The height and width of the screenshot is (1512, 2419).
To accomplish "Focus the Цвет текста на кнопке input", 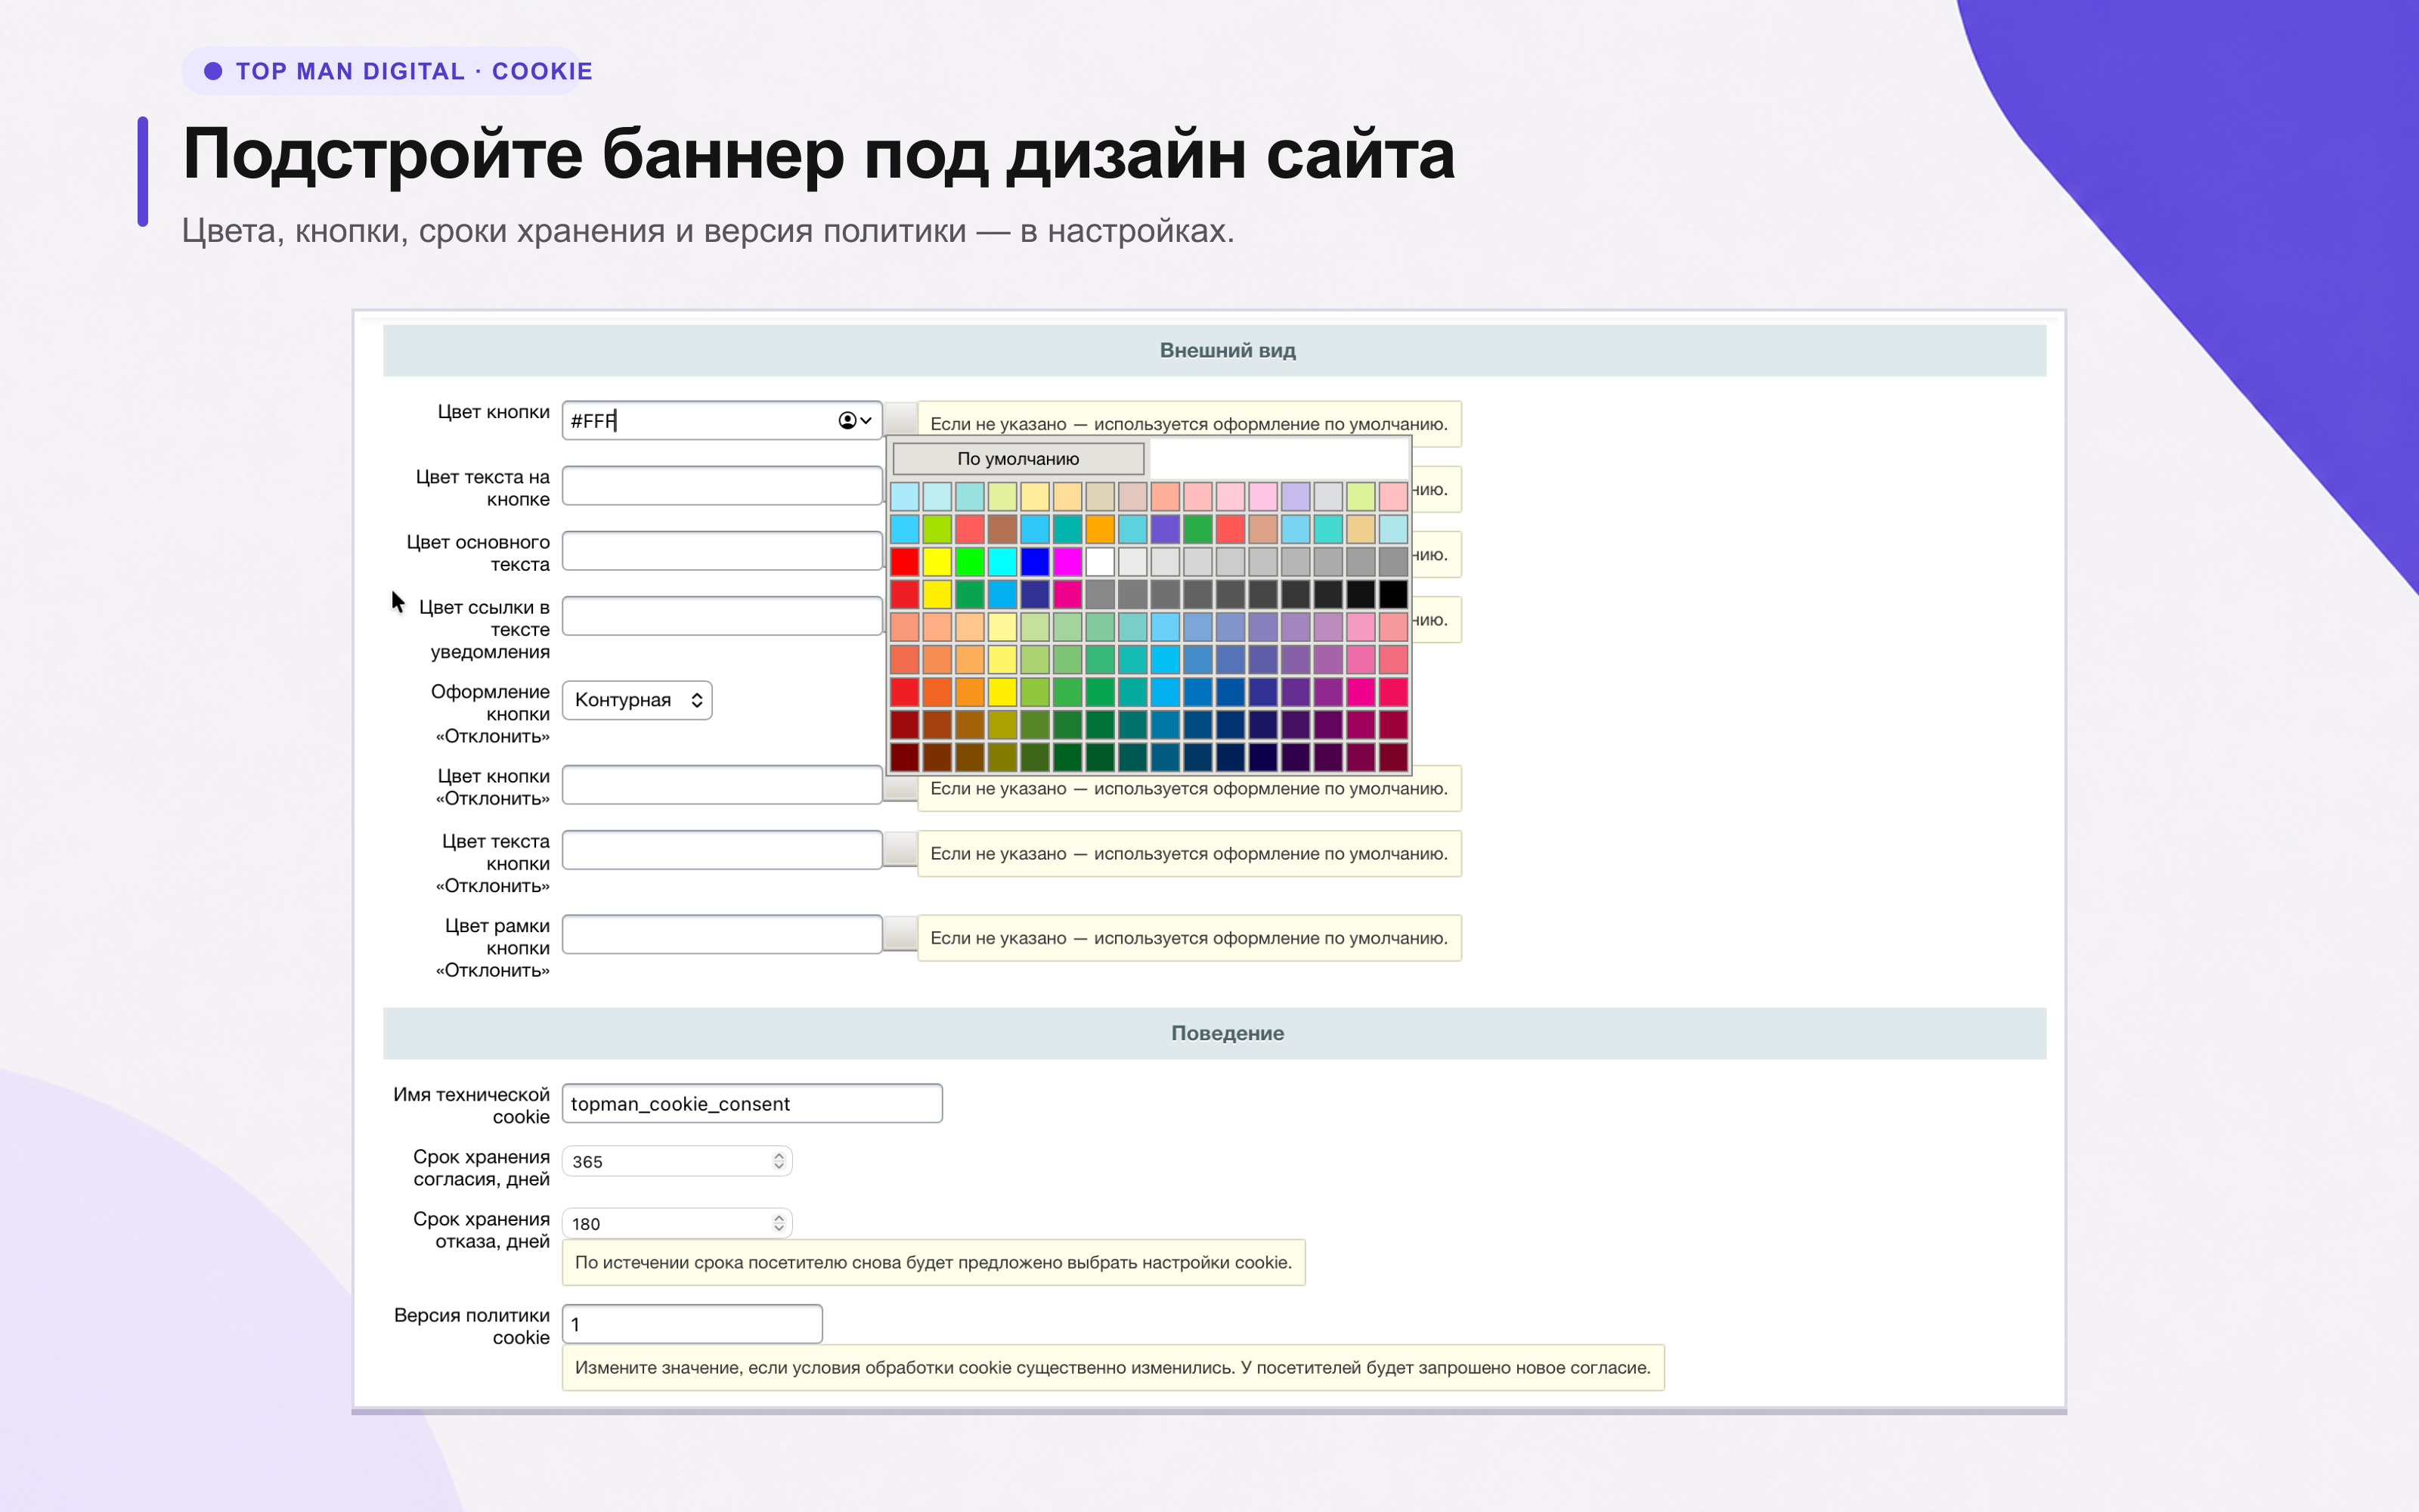I will click(x=722, y=485).
